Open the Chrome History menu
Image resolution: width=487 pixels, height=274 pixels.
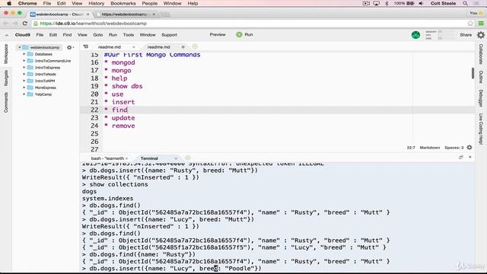click(97, 3)
